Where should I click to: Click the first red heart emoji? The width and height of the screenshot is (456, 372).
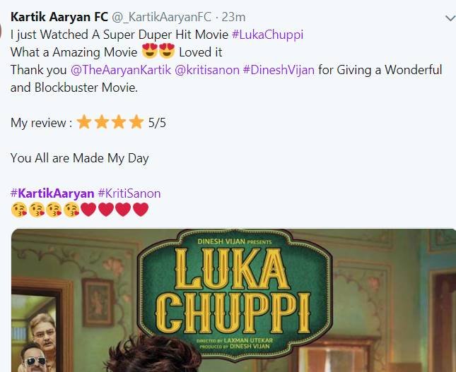(88, 210)
